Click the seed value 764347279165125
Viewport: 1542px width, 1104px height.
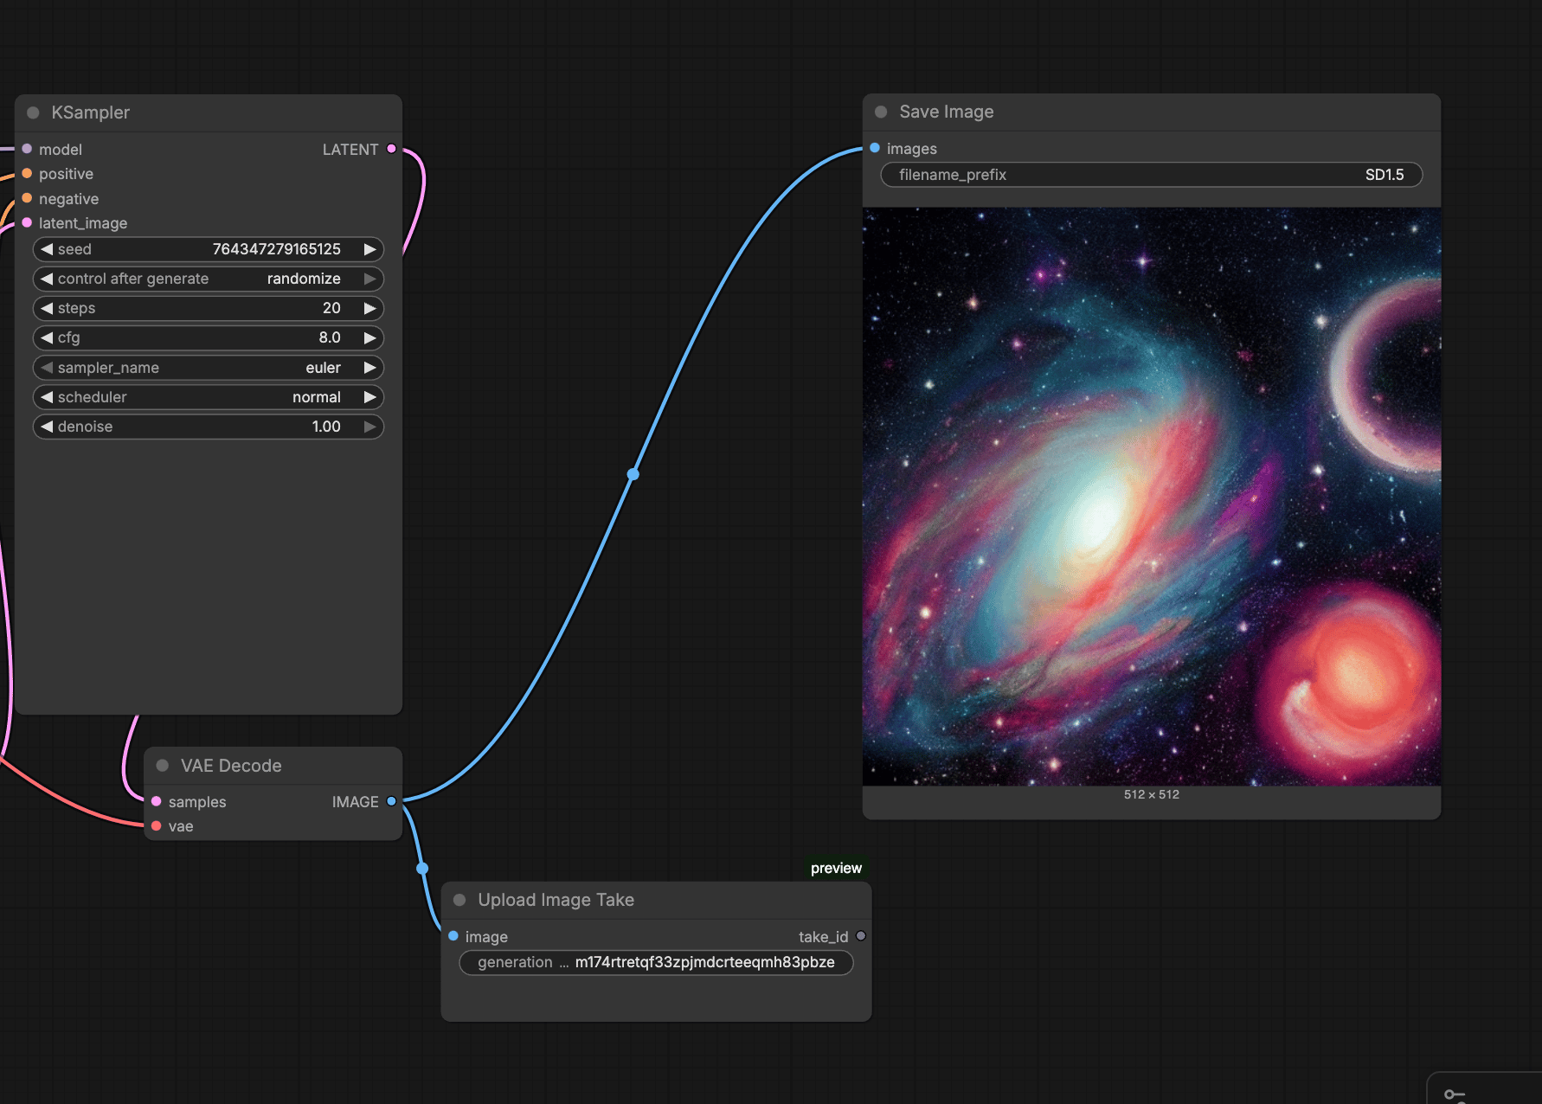(x=277, y=249)
